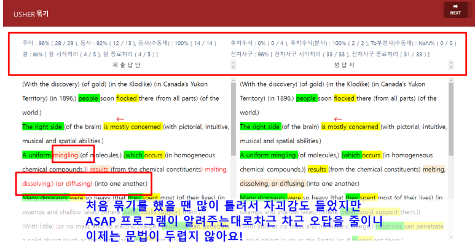Image resolution: width=475 pixels, height=244 pixels.
Task: Click red 'results' in the submitted answer
Action: click(100, 170)
